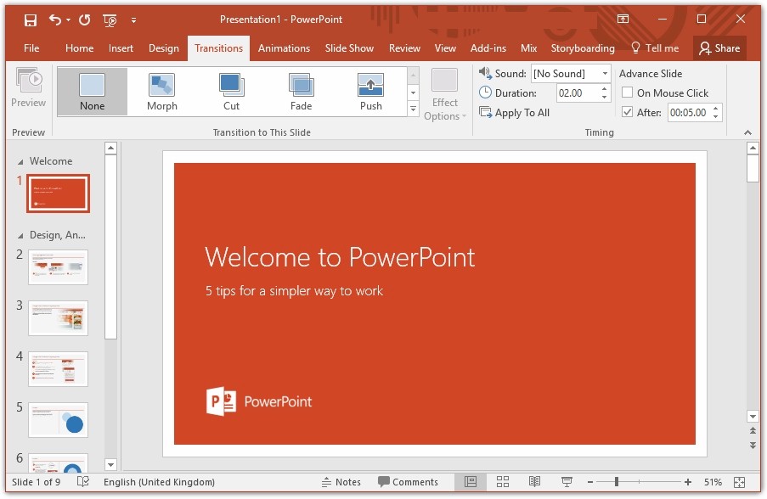Collapse the Design, An... section

tap(20, 236)
